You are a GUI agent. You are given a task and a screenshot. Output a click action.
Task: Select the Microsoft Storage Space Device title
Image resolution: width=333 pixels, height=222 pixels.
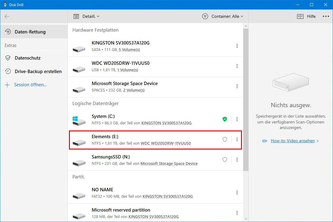125,83
